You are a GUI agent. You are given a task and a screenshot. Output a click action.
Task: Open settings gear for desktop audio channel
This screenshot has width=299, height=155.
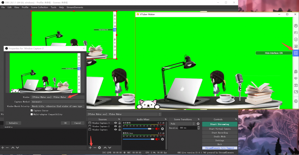click(162, 129)
